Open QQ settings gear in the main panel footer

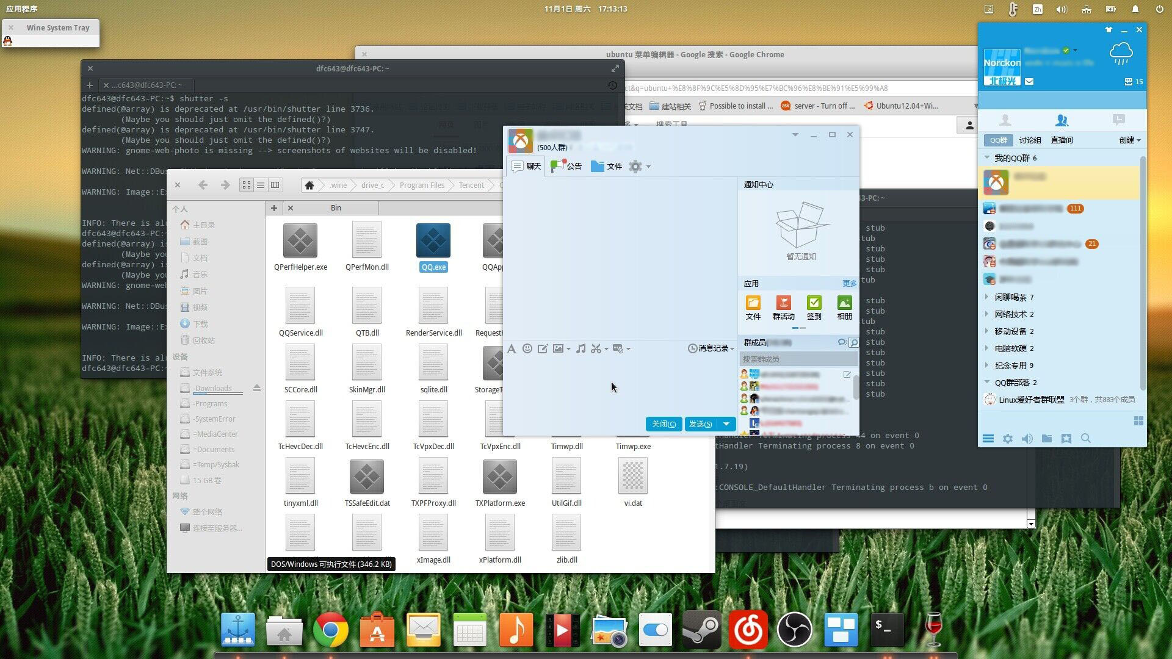1008,439
